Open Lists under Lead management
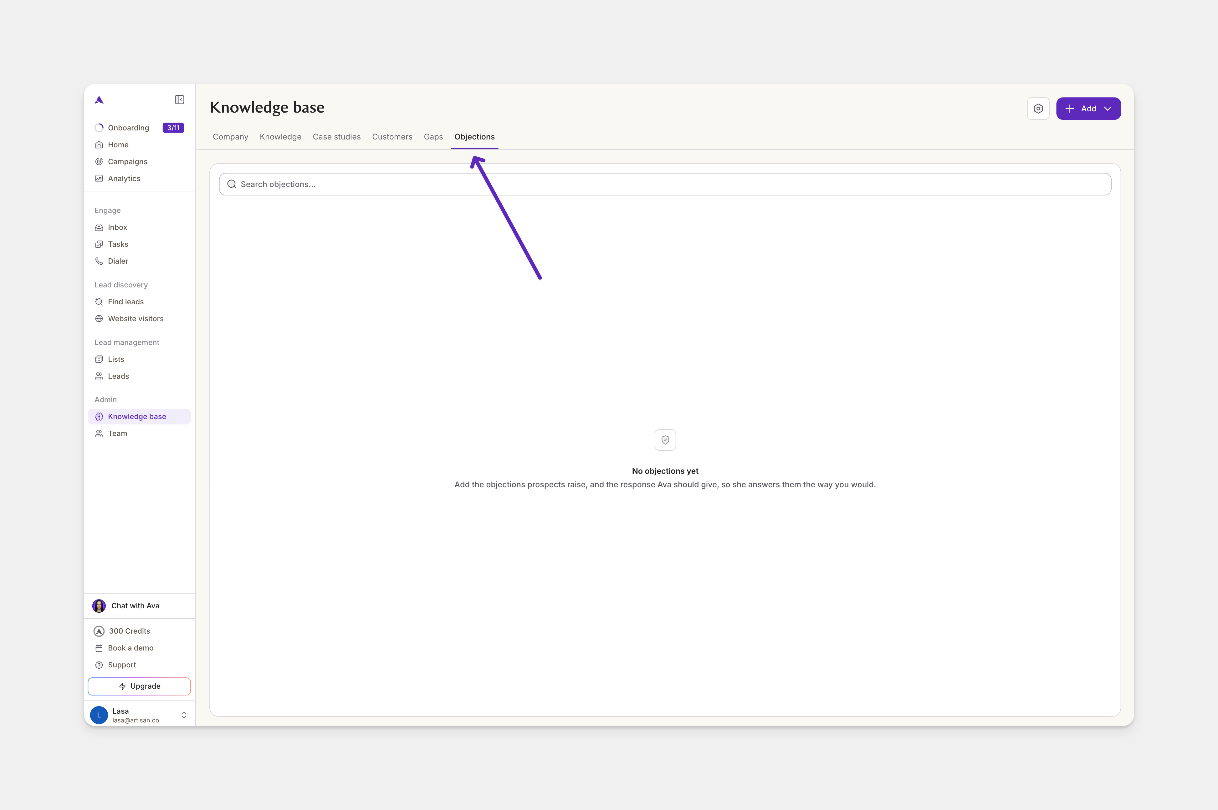 (139, 359)
